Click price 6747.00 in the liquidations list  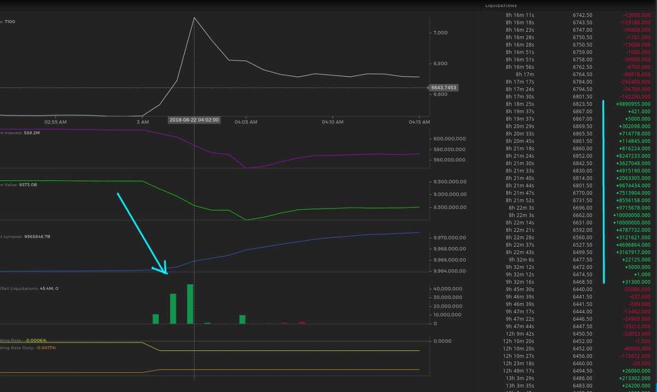pyautogui.click(x=582, y=30)
